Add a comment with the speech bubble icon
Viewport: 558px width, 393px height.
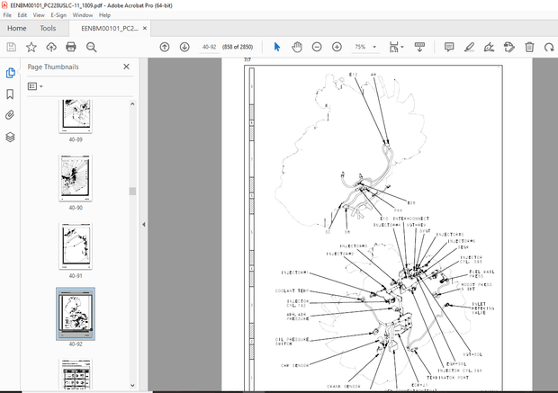click(449, 47)
